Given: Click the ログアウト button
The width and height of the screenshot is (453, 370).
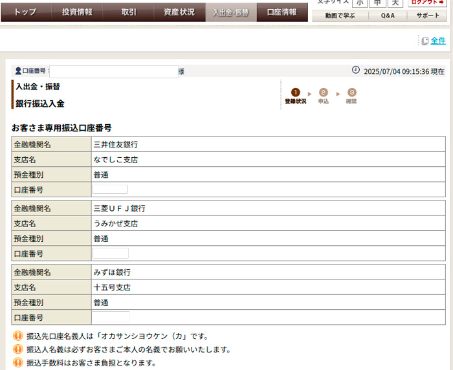Looking at the screenshot, I should click(x=427, y=3).
